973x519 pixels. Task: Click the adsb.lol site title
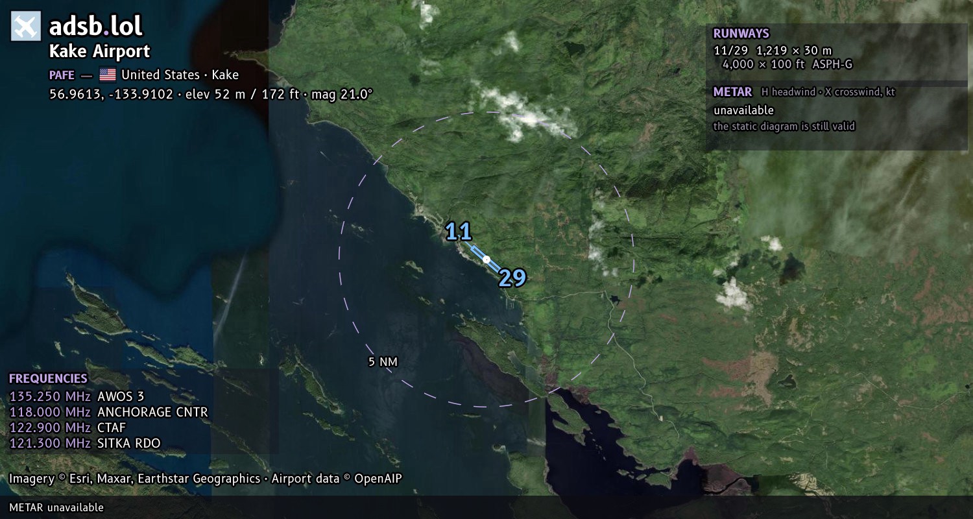(95, 27)
